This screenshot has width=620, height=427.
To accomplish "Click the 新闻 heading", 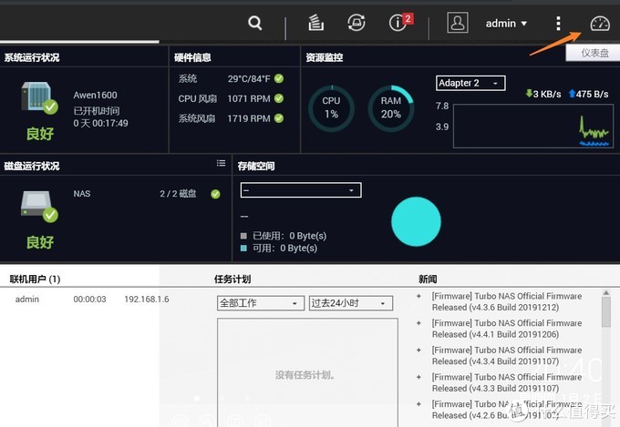I will coord(428,280).
